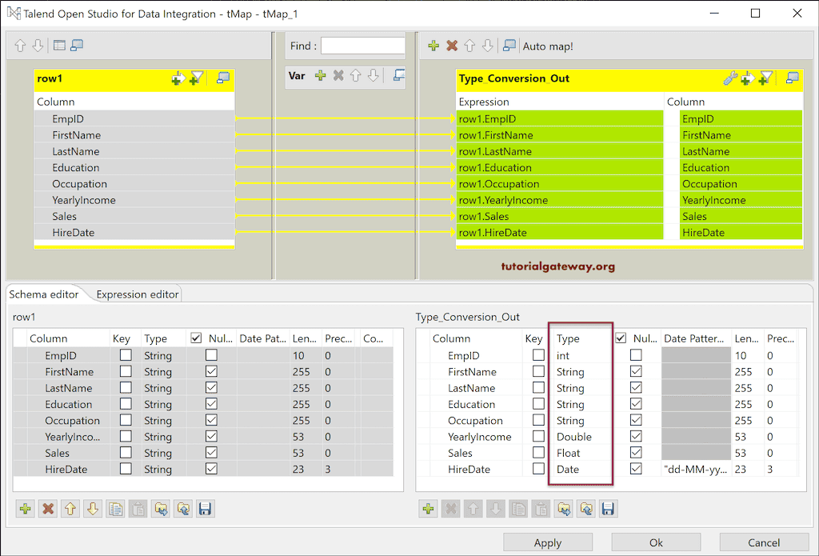Delete the selected row1 schema column
The width and height of the screenshot is (819, 556).
[47, 509]
